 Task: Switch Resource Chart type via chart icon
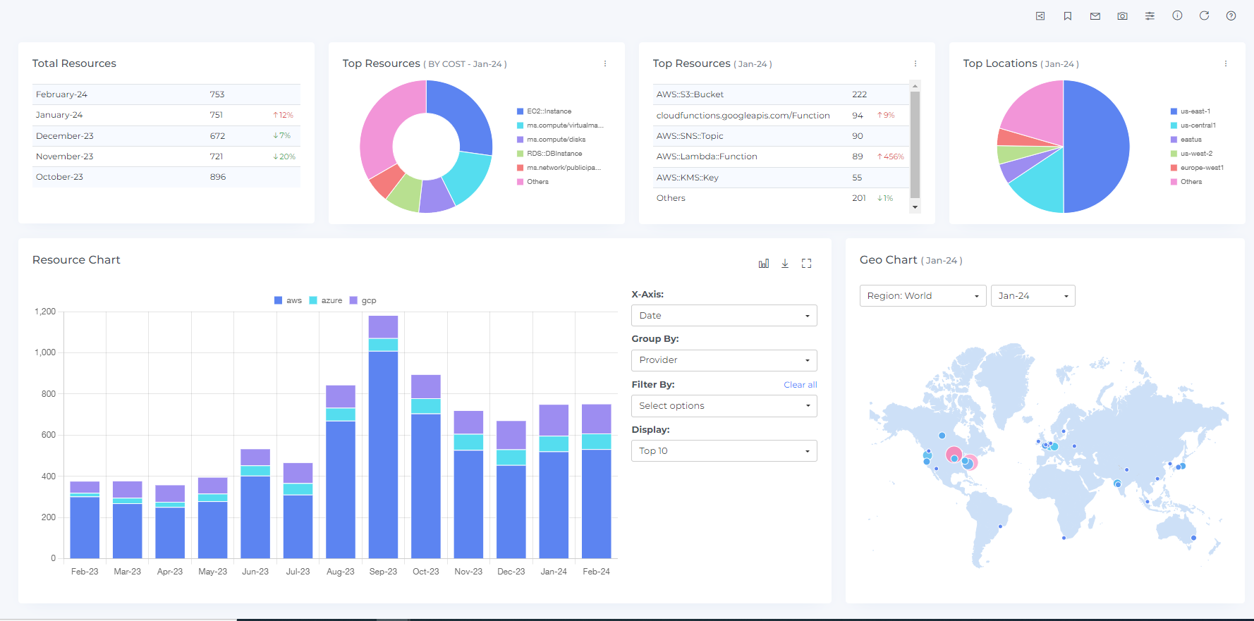[x=764, y=264]
